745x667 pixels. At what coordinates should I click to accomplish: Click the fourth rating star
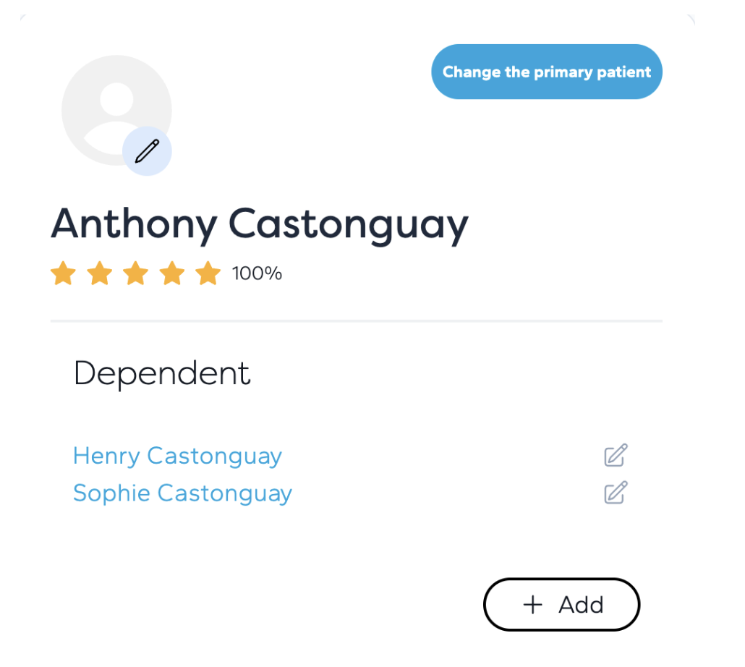pos(172,273)
